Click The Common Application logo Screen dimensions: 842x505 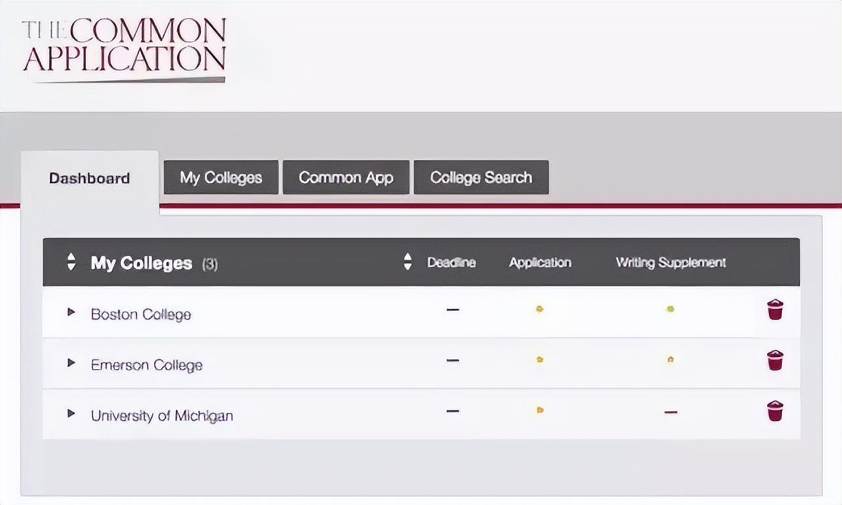pos(124,49)
